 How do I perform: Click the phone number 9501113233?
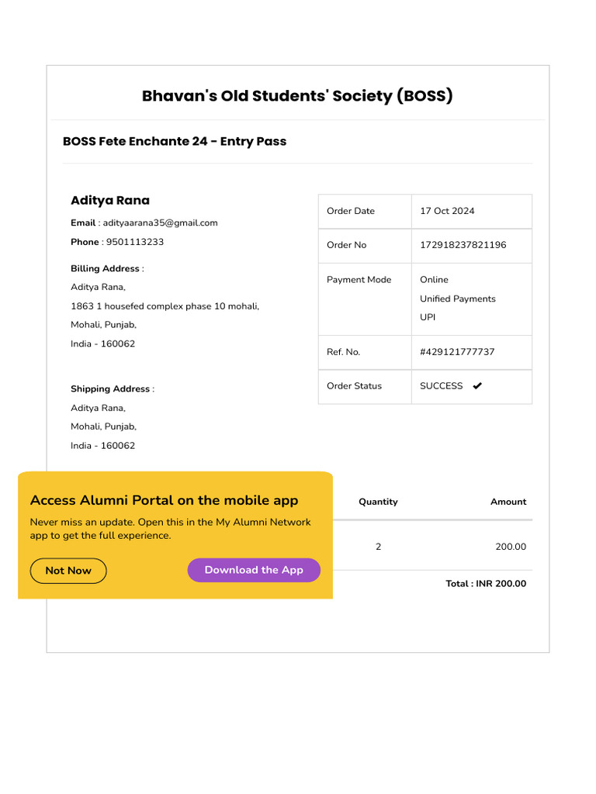point(135,242)
